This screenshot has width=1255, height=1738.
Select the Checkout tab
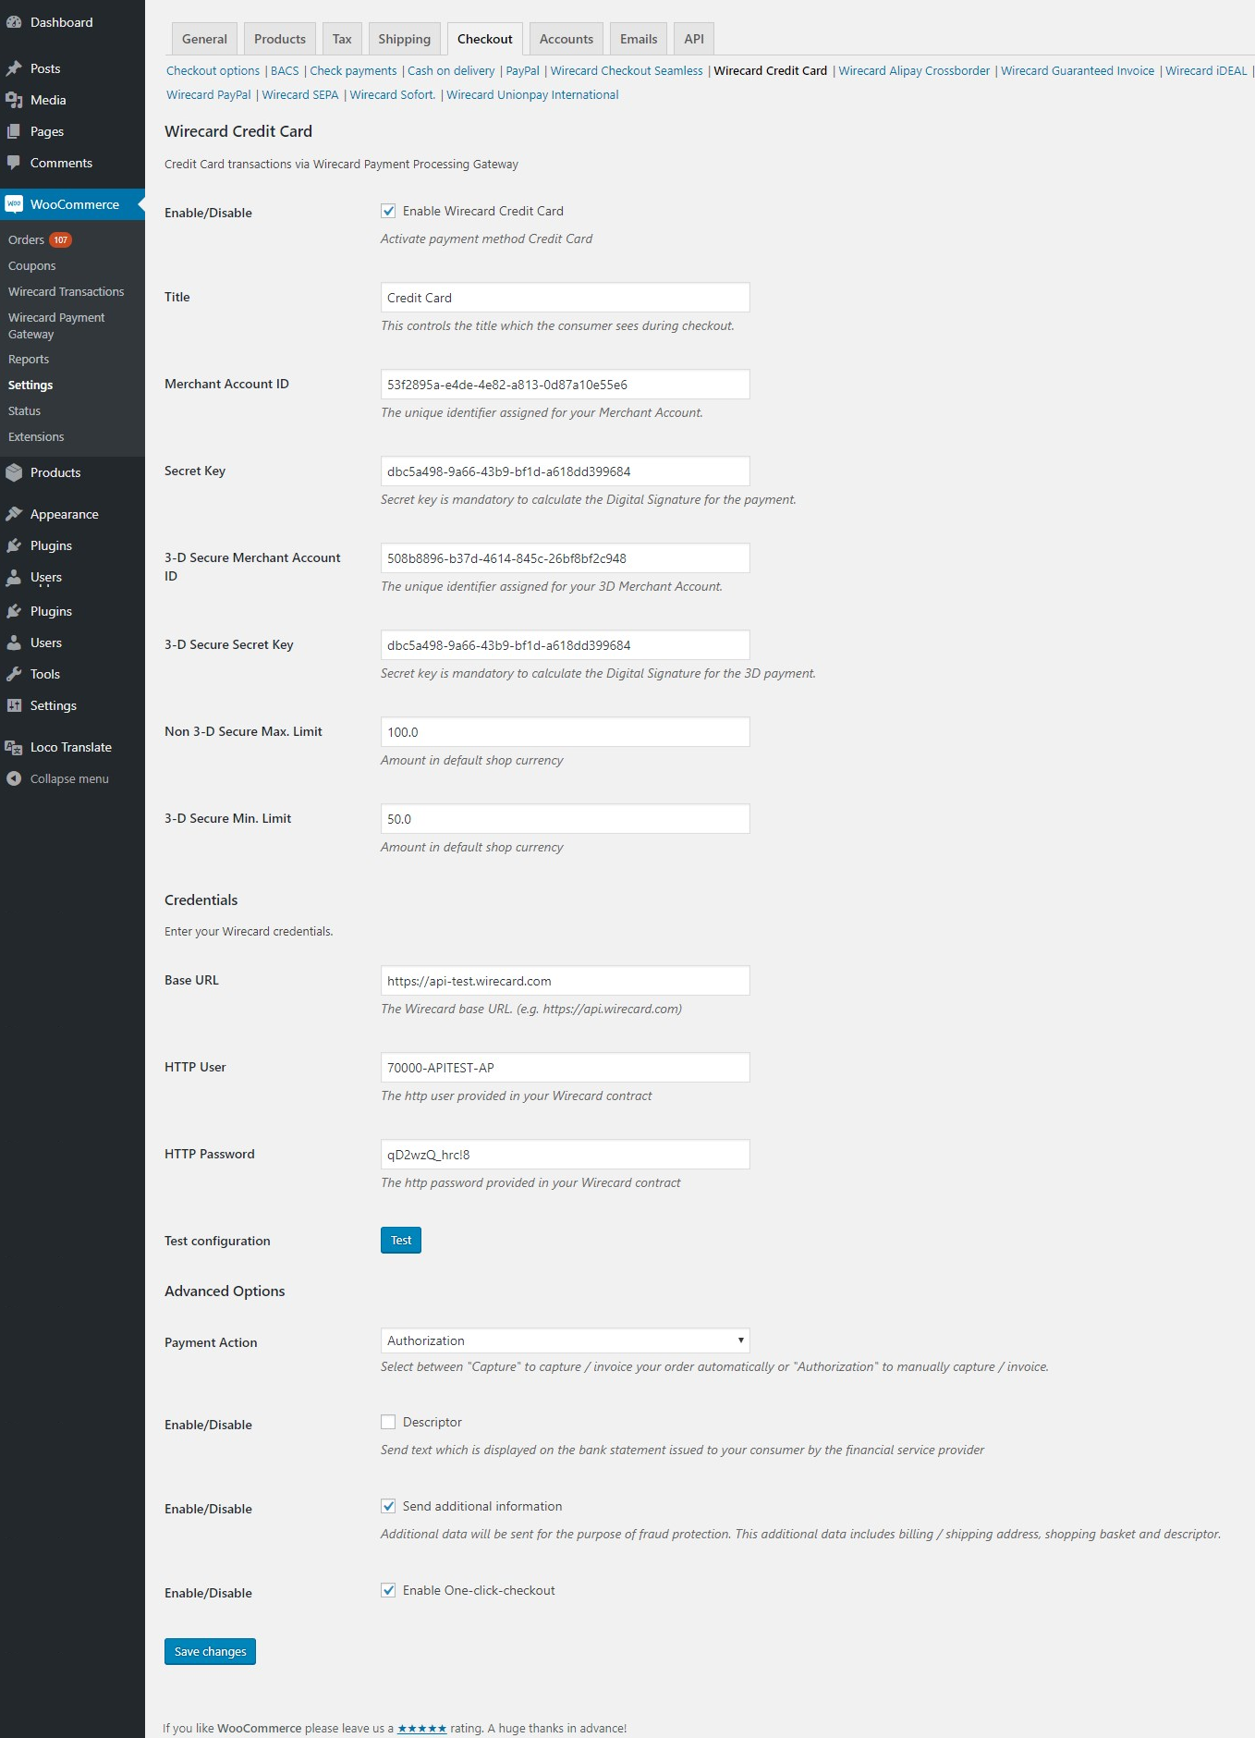pos(484,39)
